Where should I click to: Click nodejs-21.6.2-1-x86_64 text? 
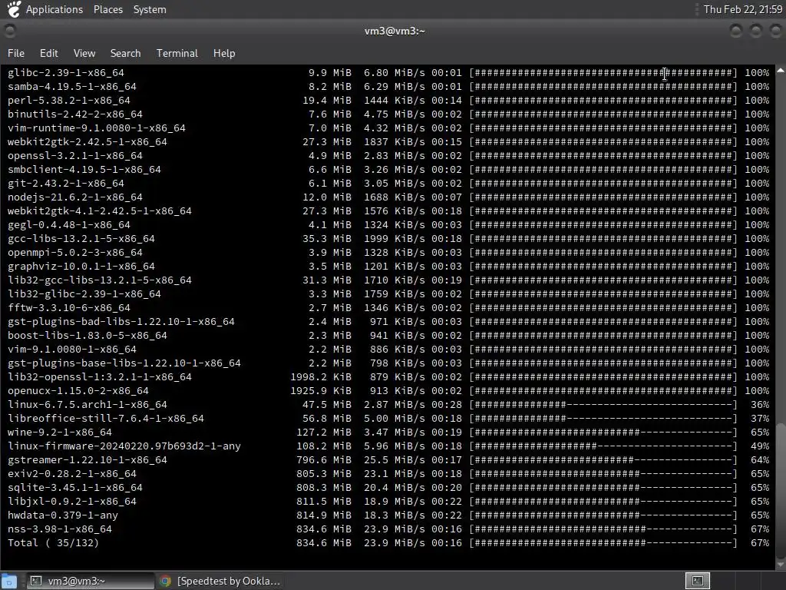coord(75,197)
